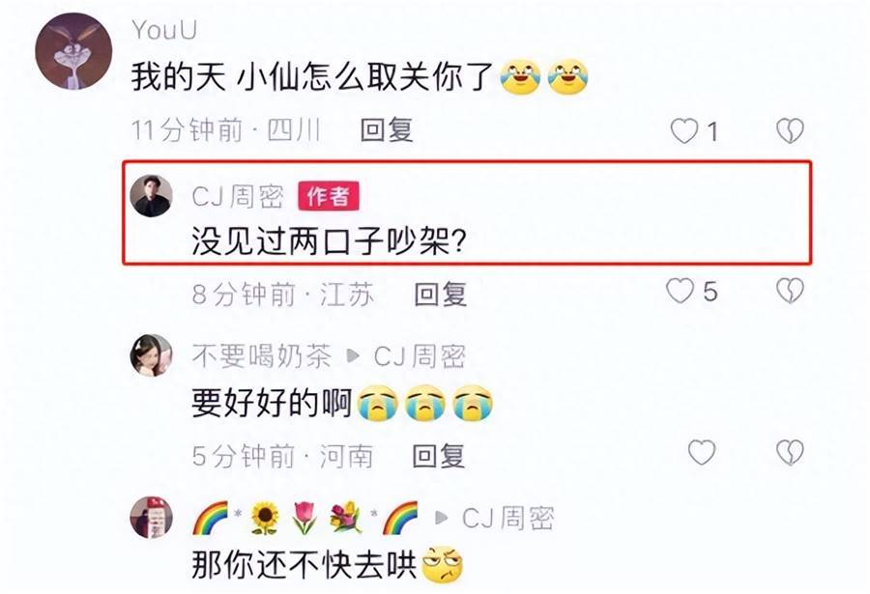Reply to the comment from 河南
This screenshot has width=870, height=594.
click(x=438, y=456)
